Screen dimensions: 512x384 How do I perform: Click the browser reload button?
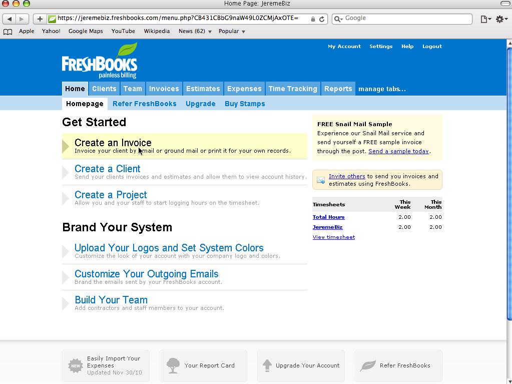click(x=322, y=19)
